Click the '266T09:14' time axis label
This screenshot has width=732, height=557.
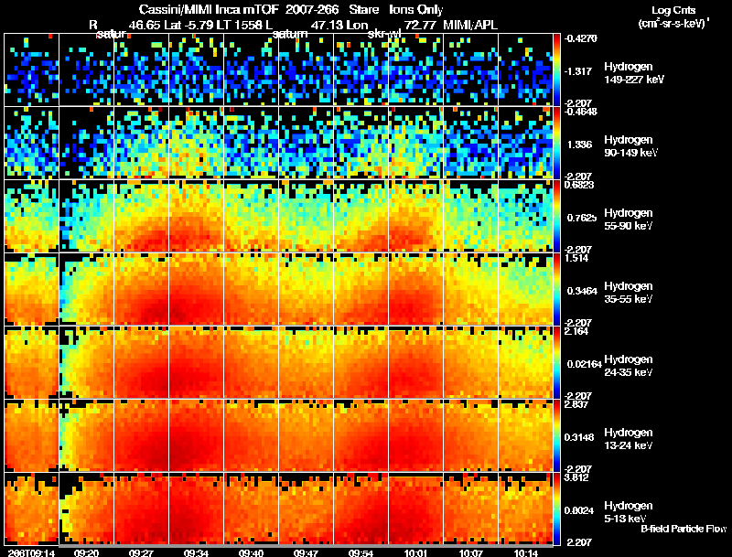[x=31, y=553]
